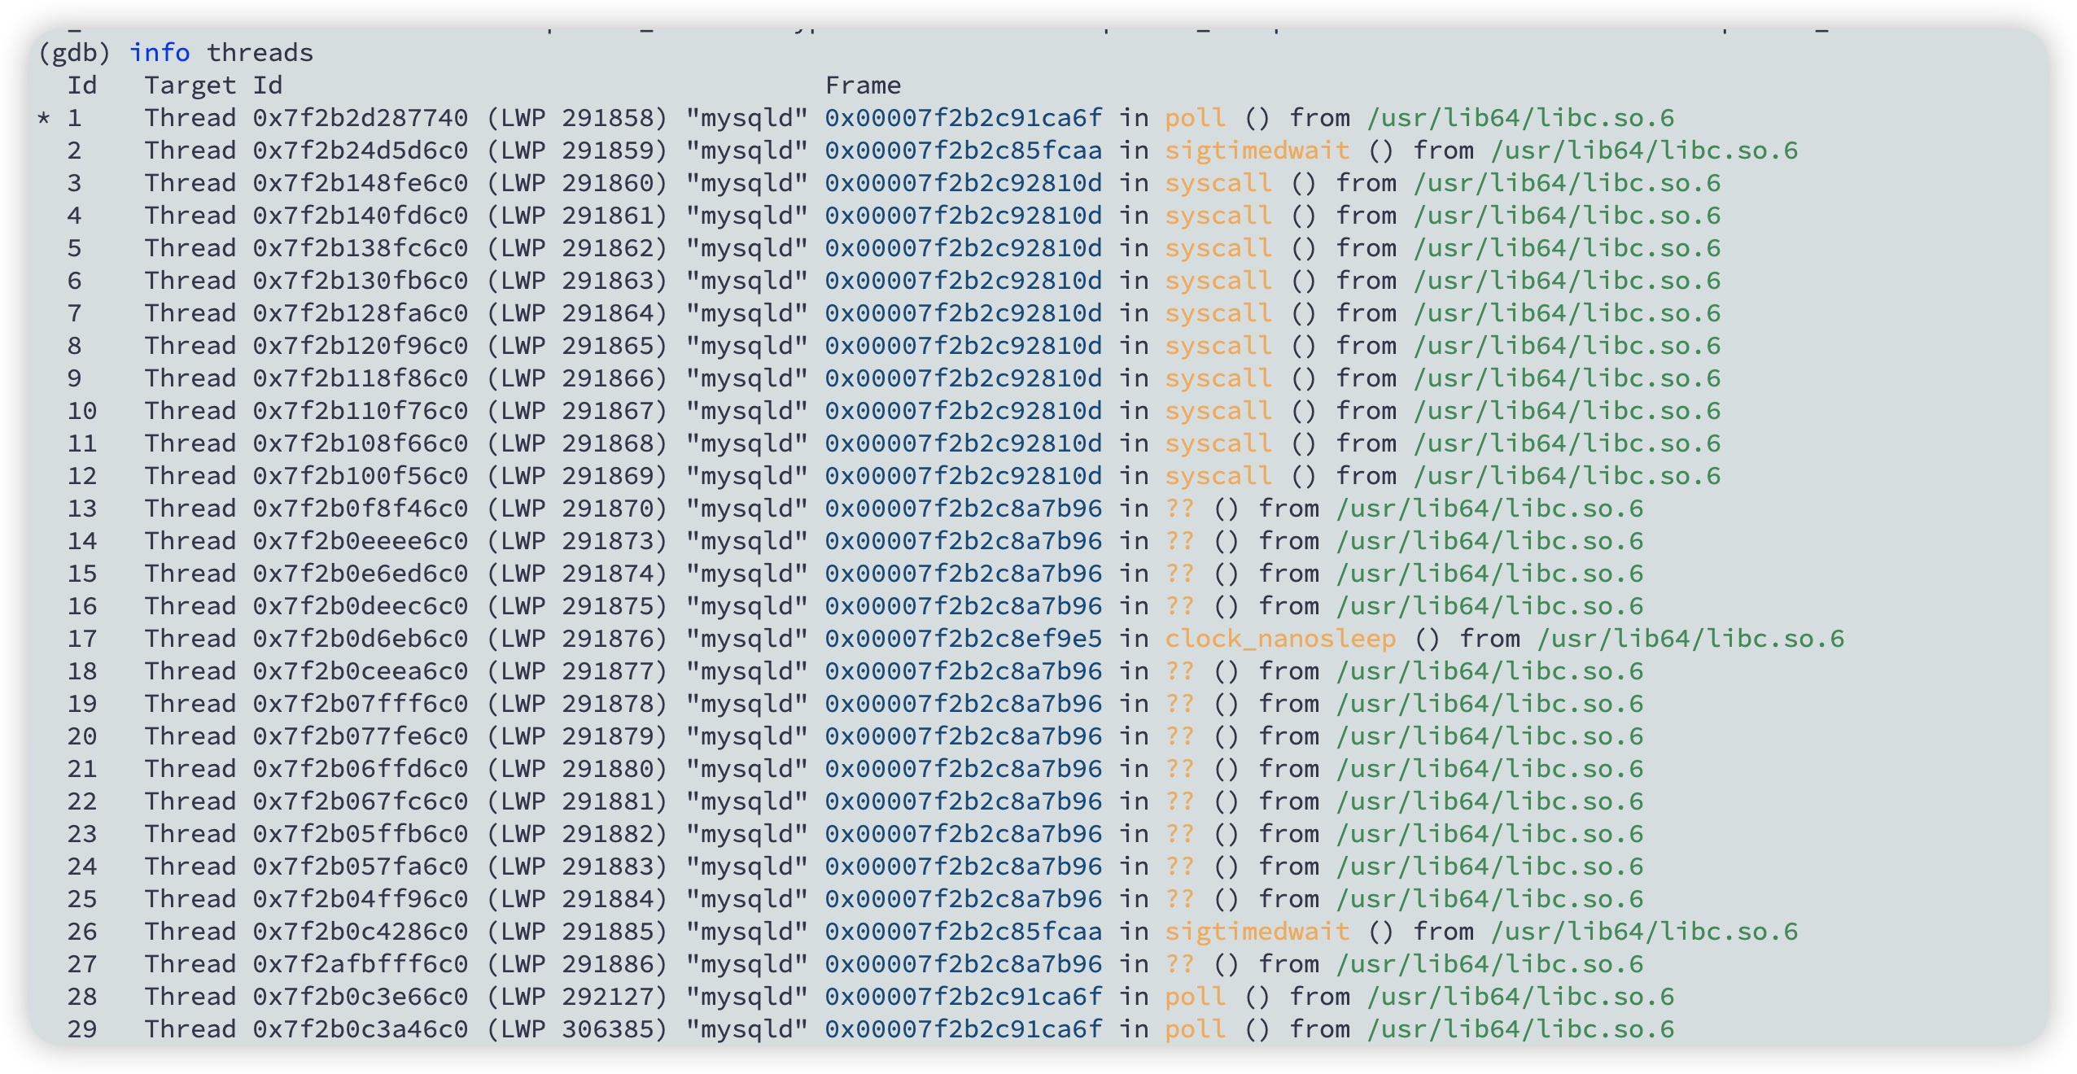The image size is (2077, 1074).
Task: Click the asterisk marking current thread 1
Action: point(44,120)
